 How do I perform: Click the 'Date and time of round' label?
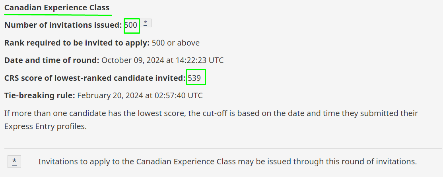(52, 60)
